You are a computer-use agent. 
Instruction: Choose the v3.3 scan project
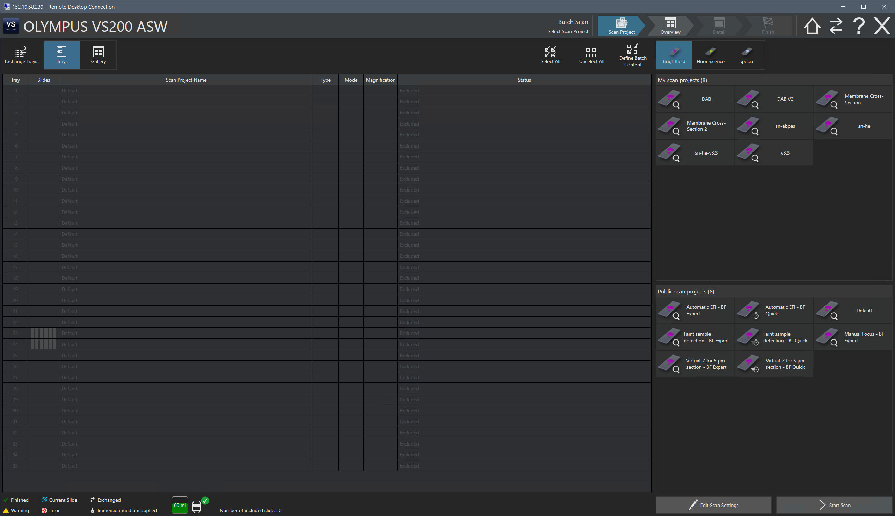click(x=774, y=153)
